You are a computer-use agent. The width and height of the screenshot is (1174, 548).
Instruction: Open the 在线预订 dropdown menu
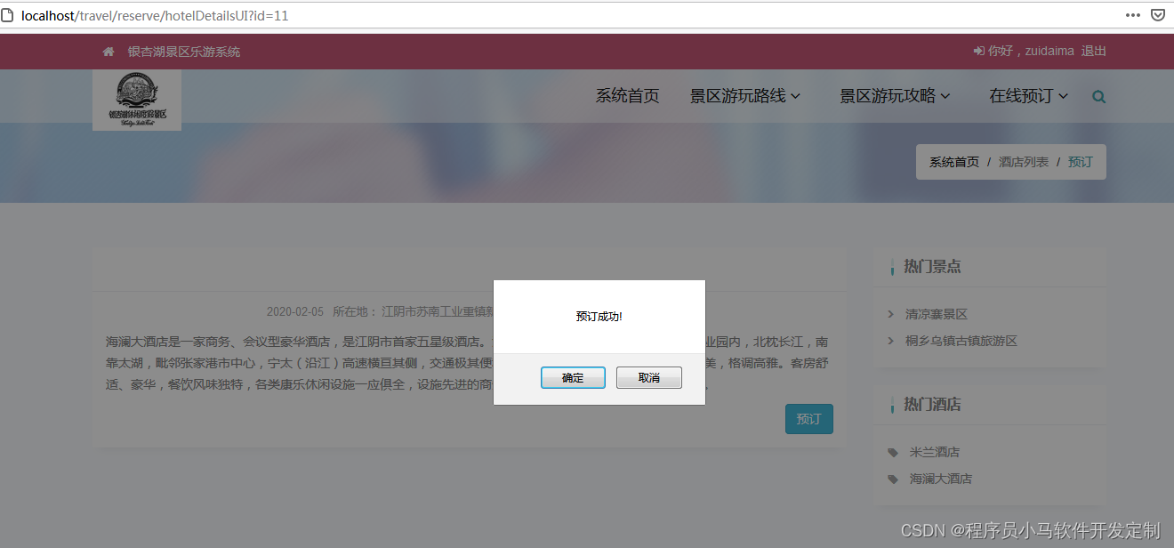click(1028, 95)
